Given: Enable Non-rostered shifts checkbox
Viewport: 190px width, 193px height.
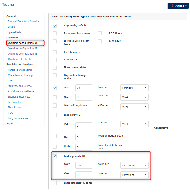Looking at the screenshot, I should 55,67.
